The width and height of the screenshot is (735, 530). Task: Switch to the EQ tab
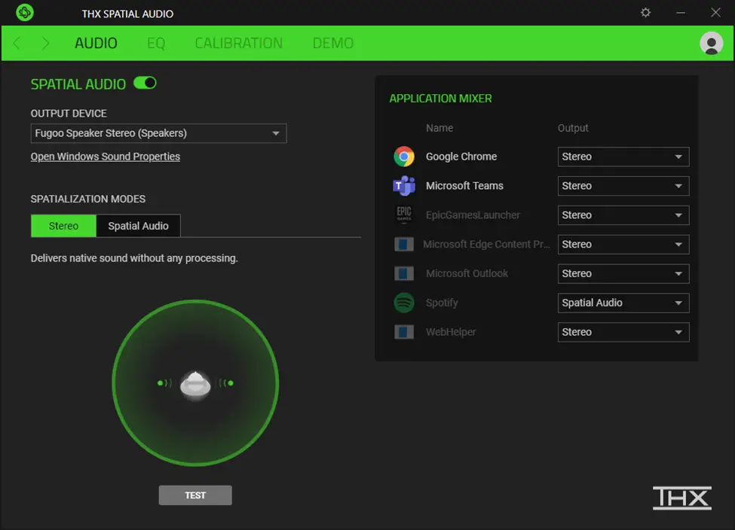point(155,43)
